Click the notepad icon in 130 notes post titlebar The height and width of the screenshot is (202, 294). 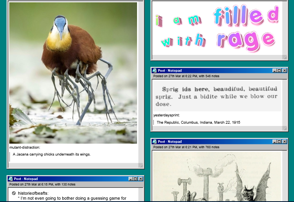coord(11,179)
